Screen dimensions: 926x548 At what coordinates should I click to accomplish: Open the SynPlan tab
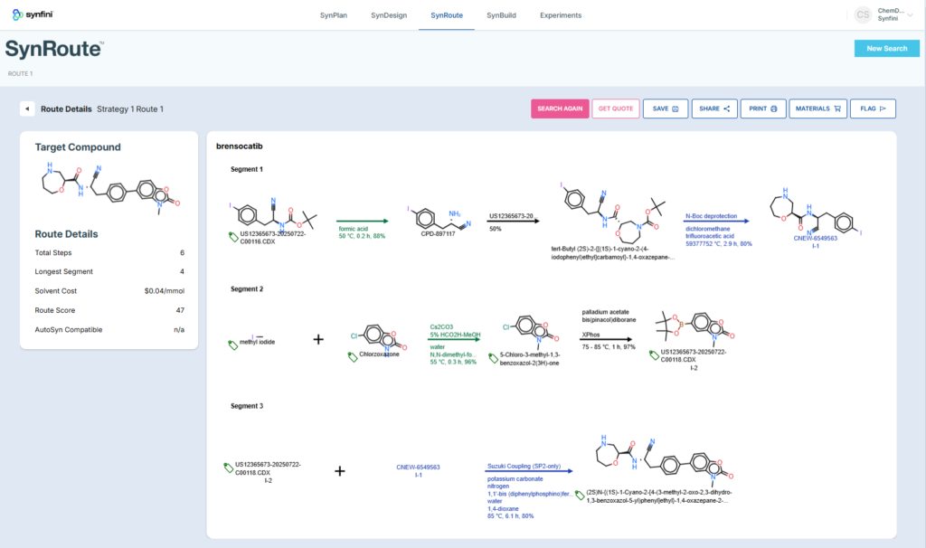coord(334,15)
